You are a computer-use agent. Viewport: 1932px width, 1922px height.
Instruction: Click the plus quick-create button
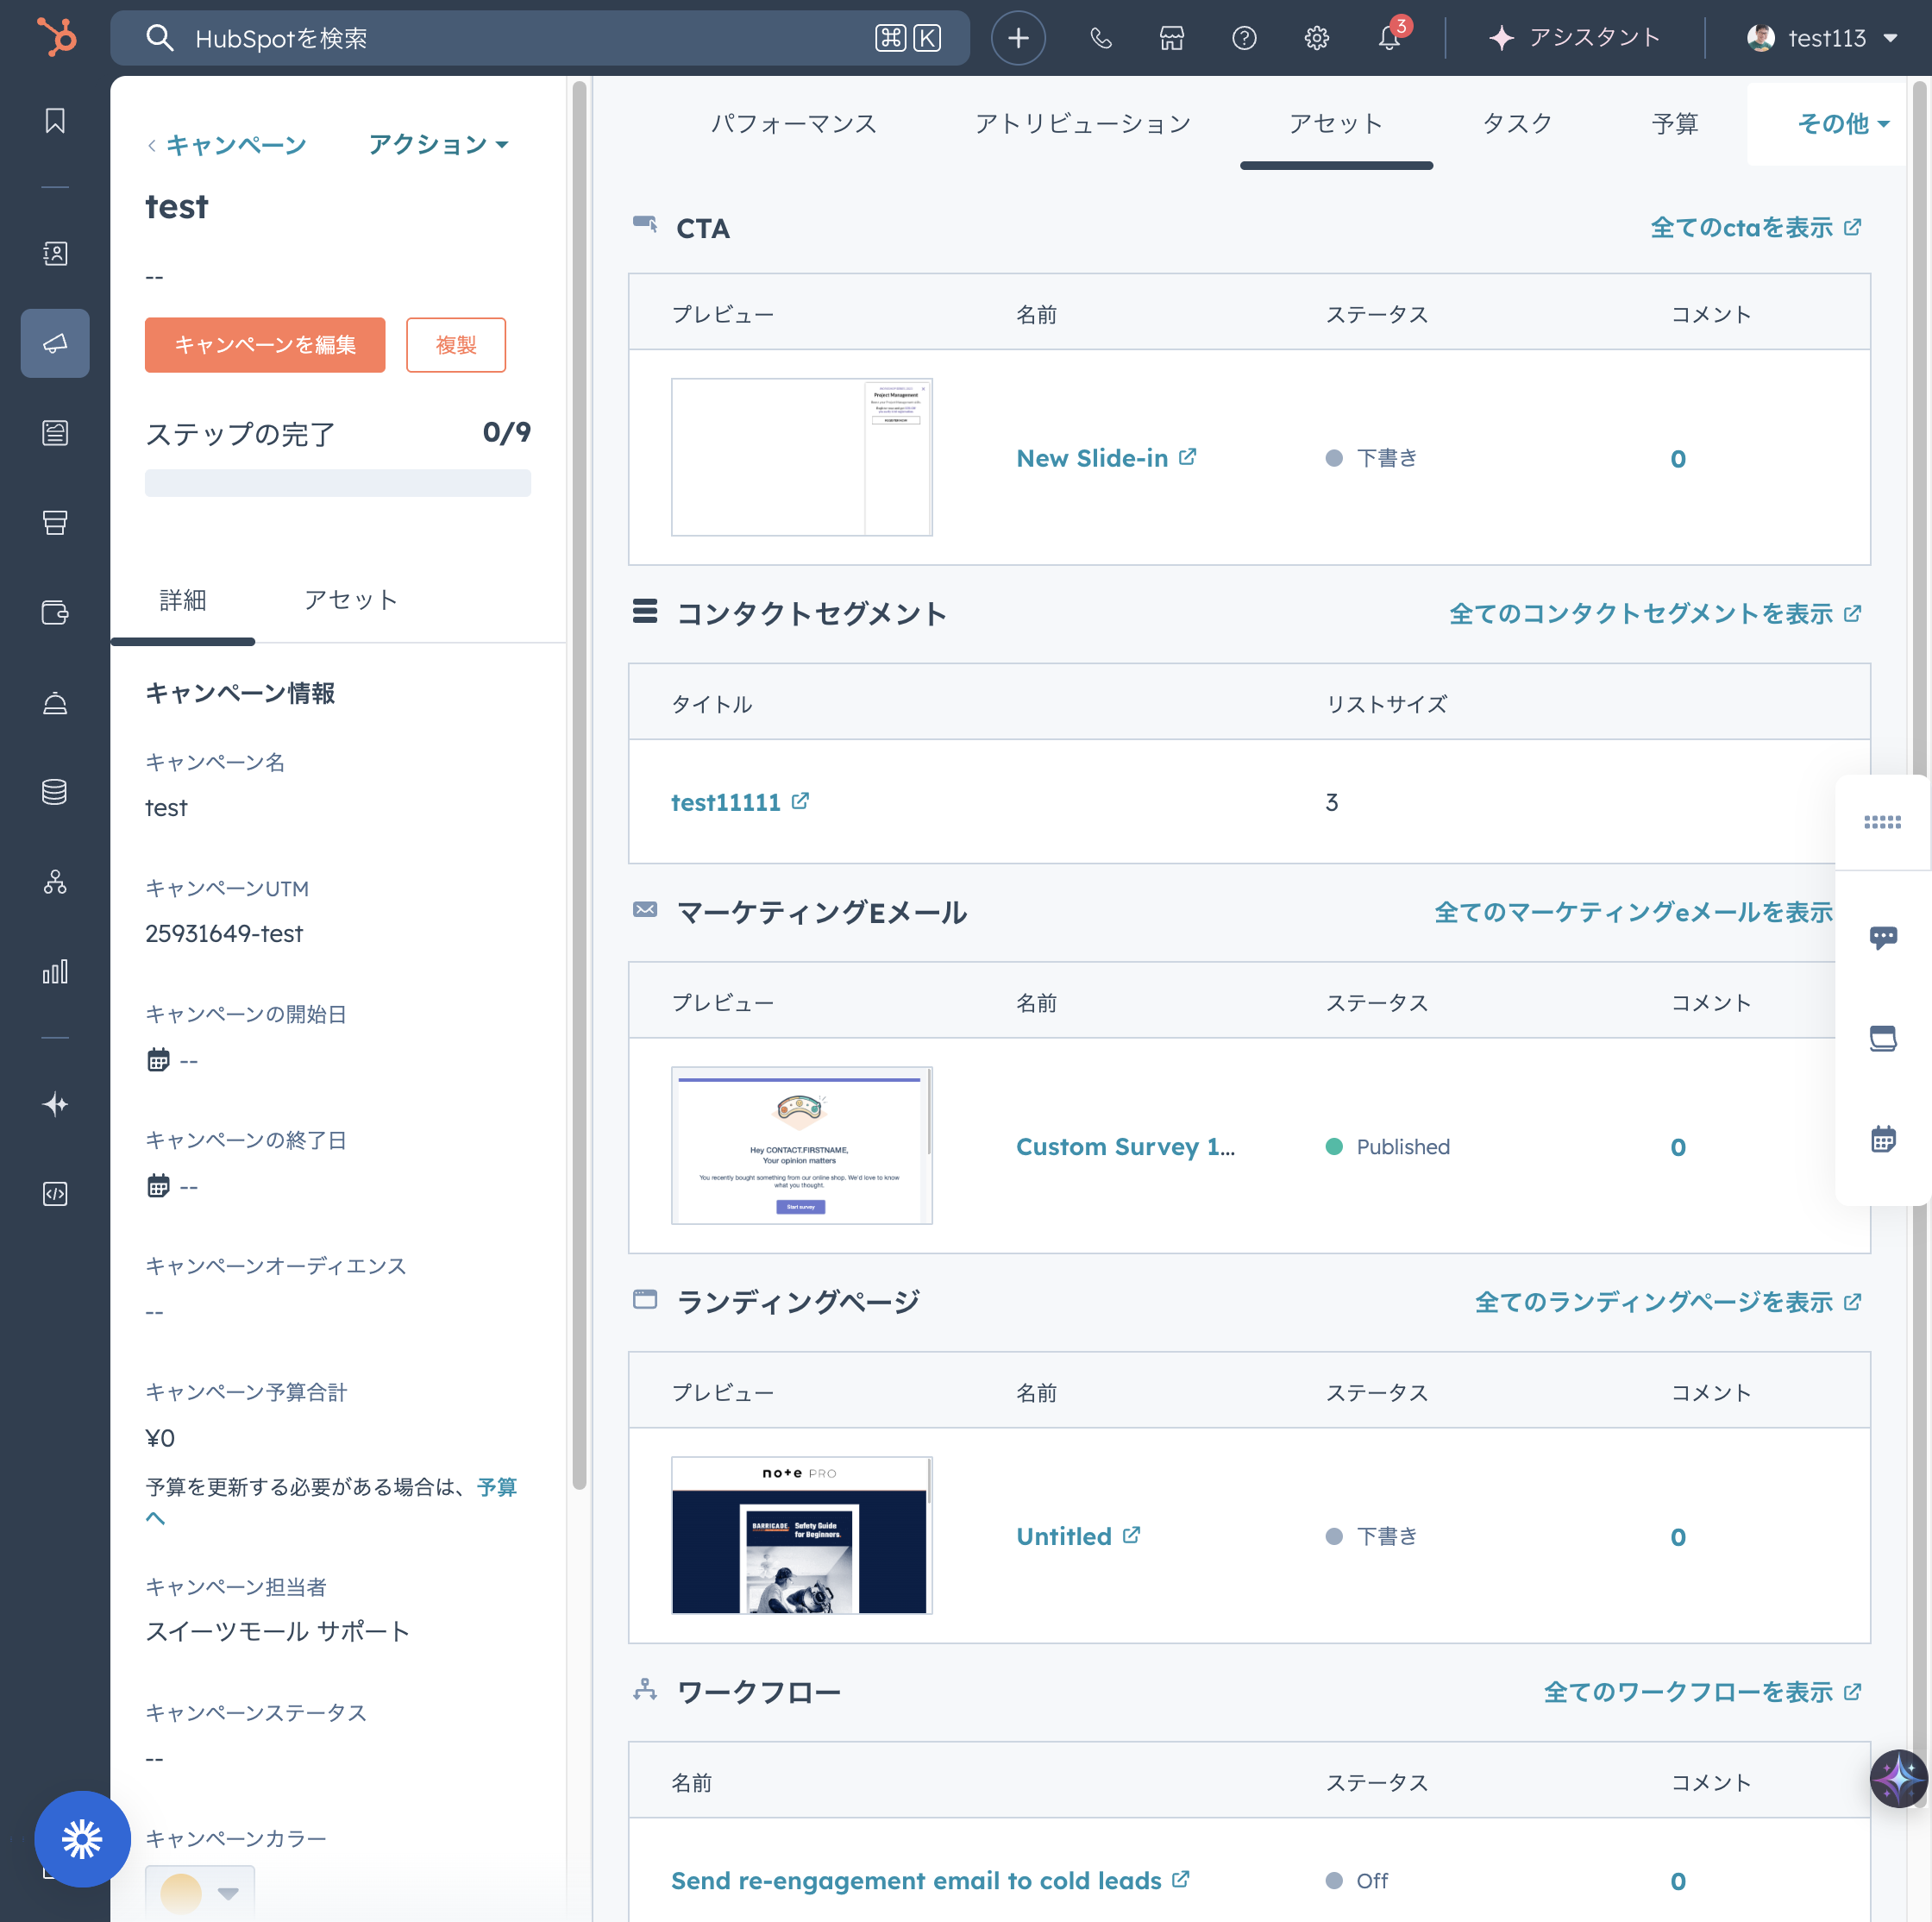tap(1018, 38)
